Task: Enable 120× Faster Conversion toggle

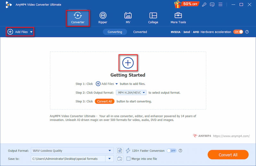Action: pyautogui.click(x=172, y=151)
